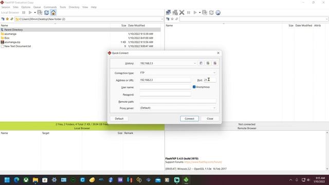Select the azumanga.zip file
Viewport: 329px width, 185px height.
pyautogui.click(x=12, y=42)
